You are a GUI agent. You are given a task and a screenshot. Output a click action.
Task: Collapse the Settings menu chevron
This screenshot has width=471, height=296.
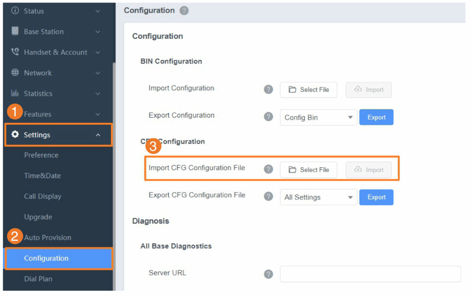click(x=98, y=135)
